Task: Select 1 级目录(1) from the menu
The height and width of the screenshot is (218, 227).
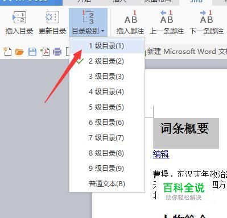Action: point(107,46)
